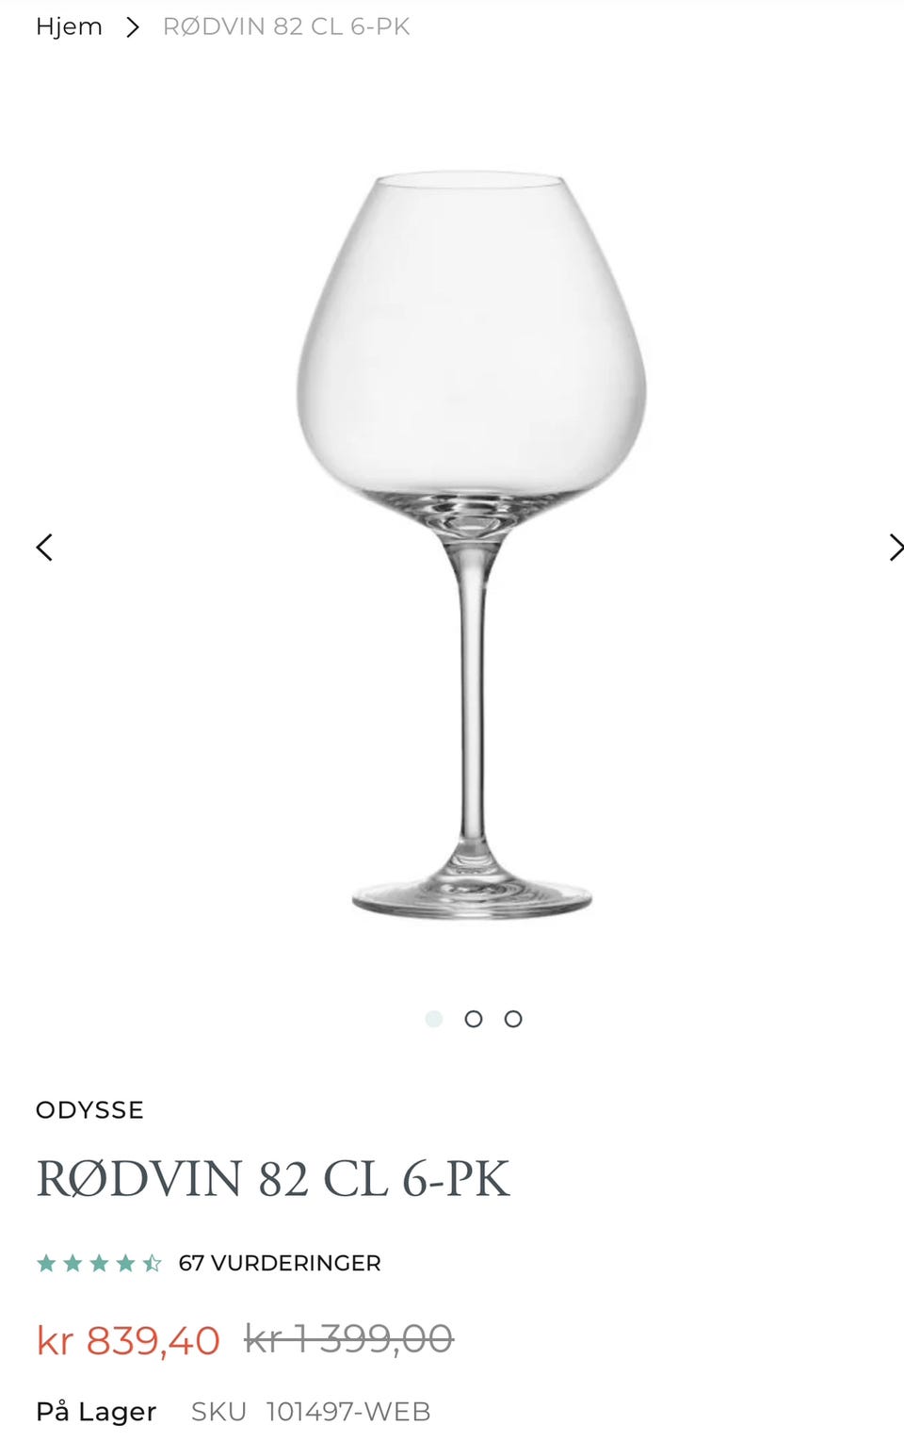Screen dimensions: 904x1442
Task: Click the wine glass product image
Action: (472, 545)
